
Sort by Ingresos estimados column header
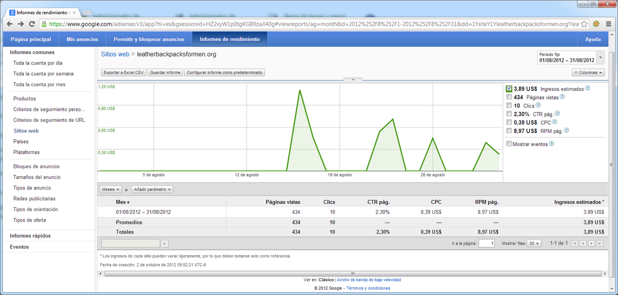click(579, 202)
